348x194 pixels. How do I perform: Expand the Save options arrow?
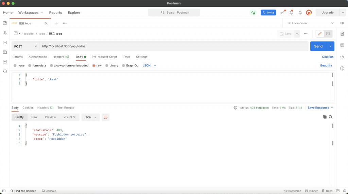[297, 34]
